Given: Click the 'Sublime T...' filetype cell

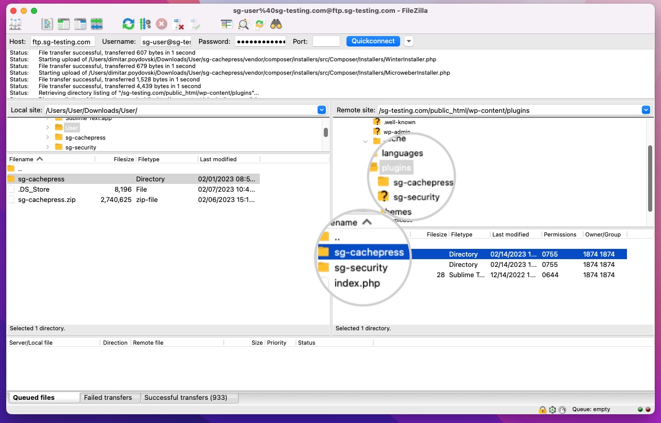Looking at the screenshot, I should 467,275.
